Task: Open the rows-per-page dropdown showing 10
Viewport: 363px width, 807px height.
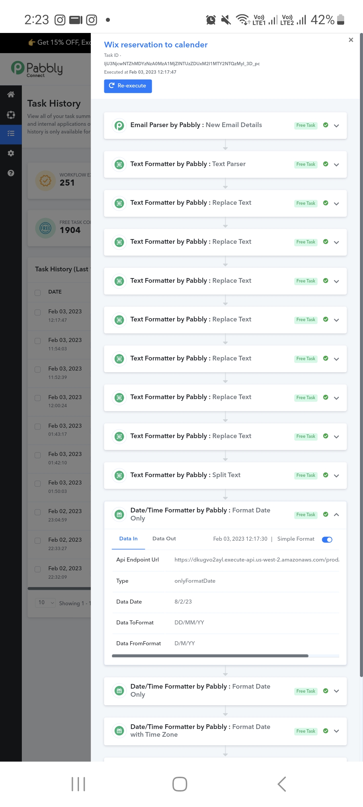Action: 45,603
